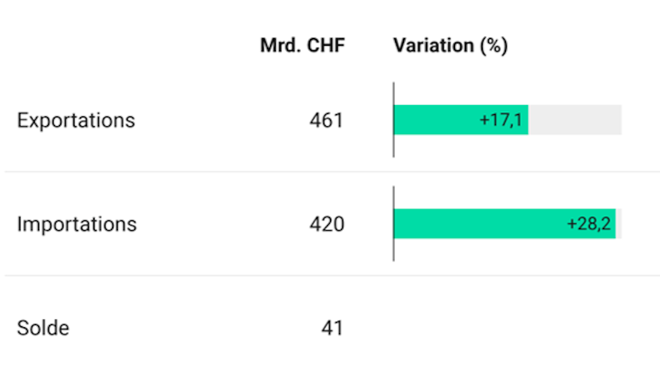Click the 461 value for Exportations
Image resolution: width=660 pixels, height=371 pixels.
pos(327,120)
